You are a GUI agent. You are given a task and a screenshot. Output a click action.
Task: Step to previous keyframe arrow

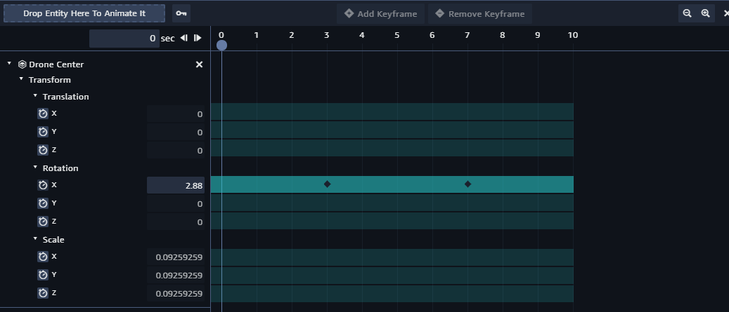click(184, 38)
